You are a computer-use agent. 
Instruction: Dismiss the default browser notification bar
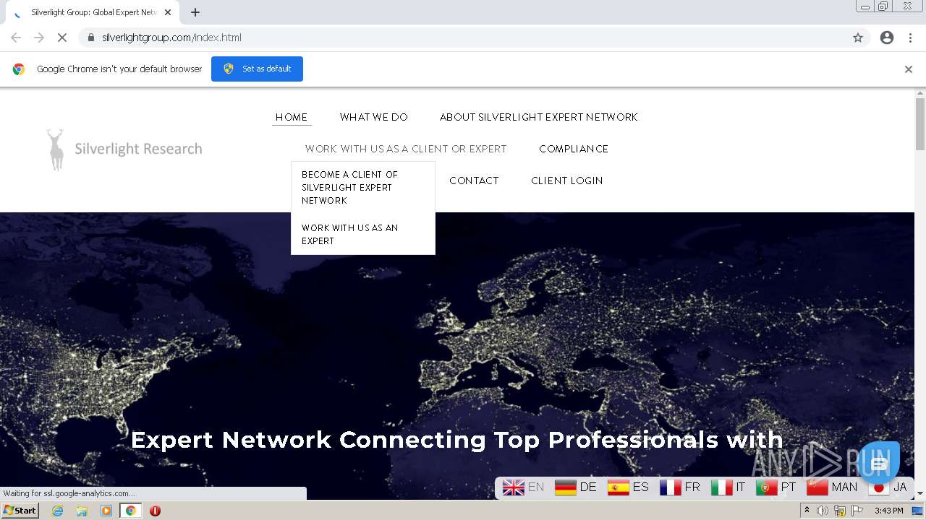(908, 69)
